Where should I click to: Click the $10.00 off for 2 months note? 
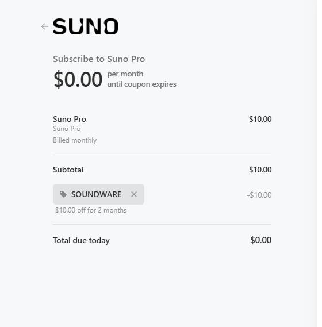click(x=91, y=210)
